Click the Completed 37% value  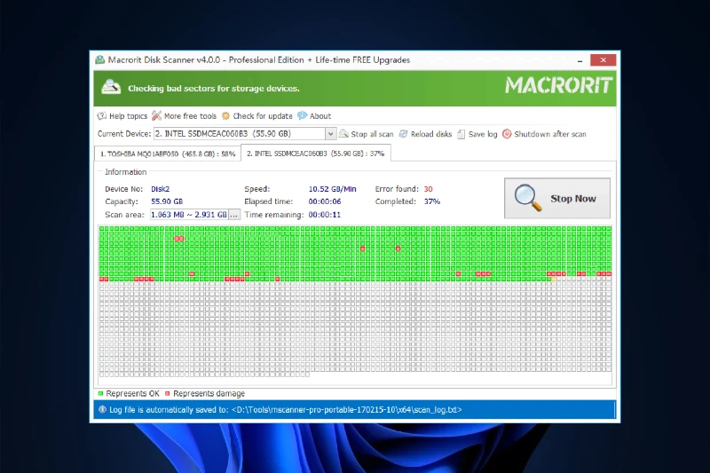[432, 201]
